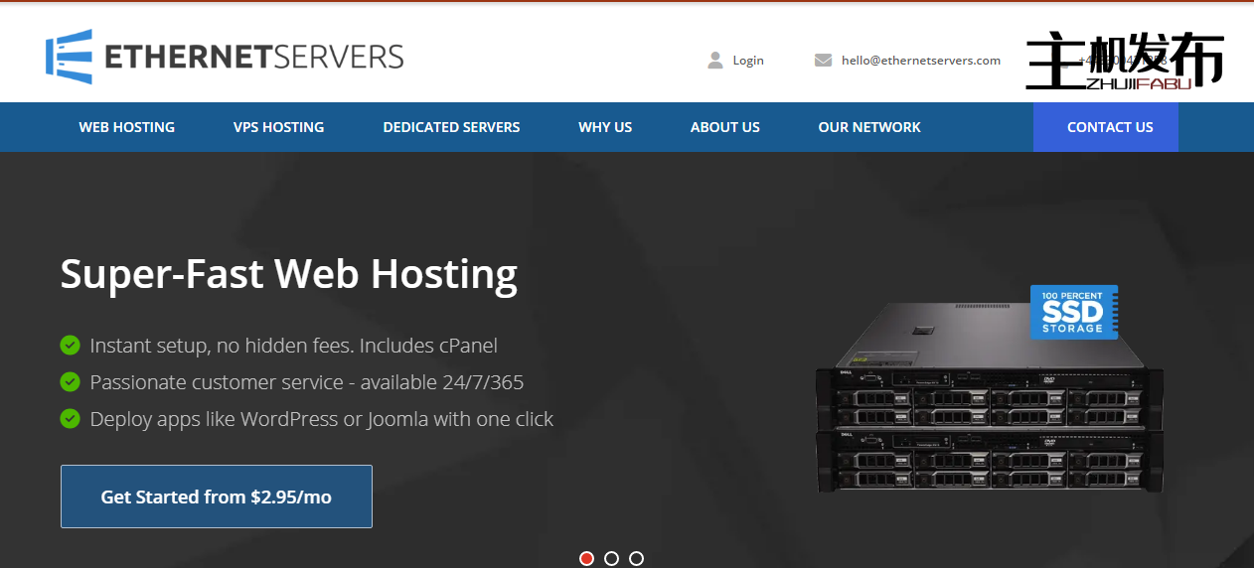Select the first carousel slide dot

coord(586,558)
